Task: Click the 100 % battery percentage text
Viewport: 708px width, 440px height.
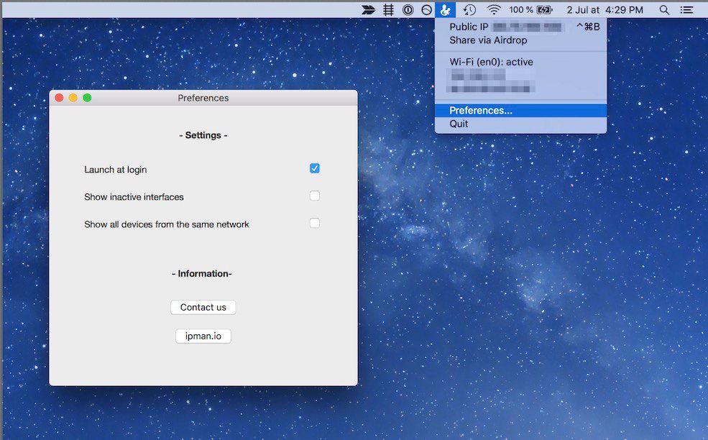Action: (x=521, y=10)
